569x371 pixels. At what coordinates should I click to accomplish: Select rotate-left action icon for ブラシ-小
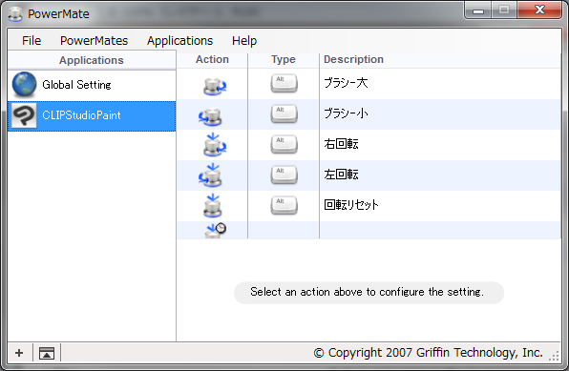[x=210, y=116]
